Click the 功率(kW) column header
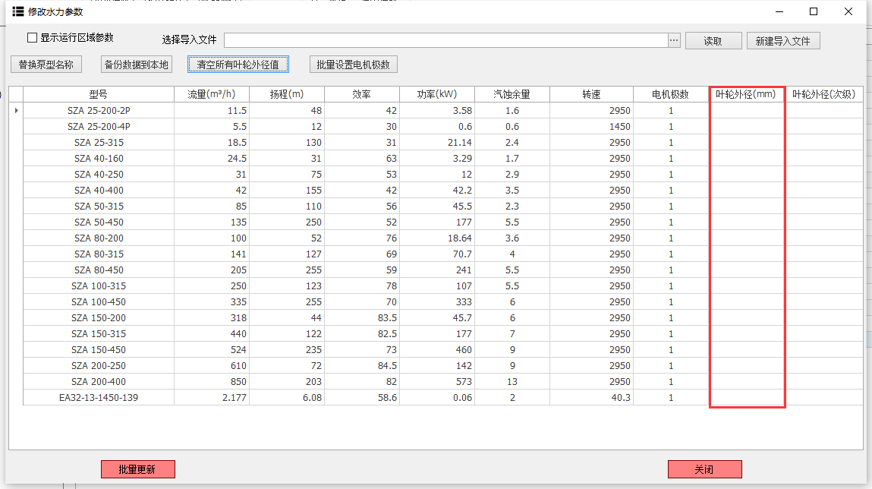Image resolution: width=872 pixels, height=489 pixels. pyautogui.click(x=436, y=95)
